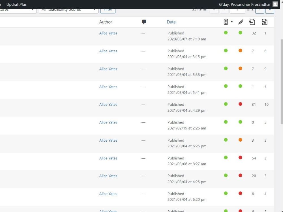Click red readability dot for 4:29 pm post
The image size is (283, 212).
pos(240,104)
